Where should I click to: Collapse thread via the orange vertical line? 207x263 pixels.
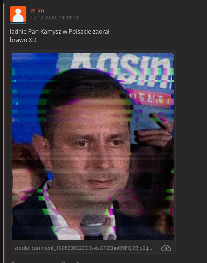tap(4, 132)
